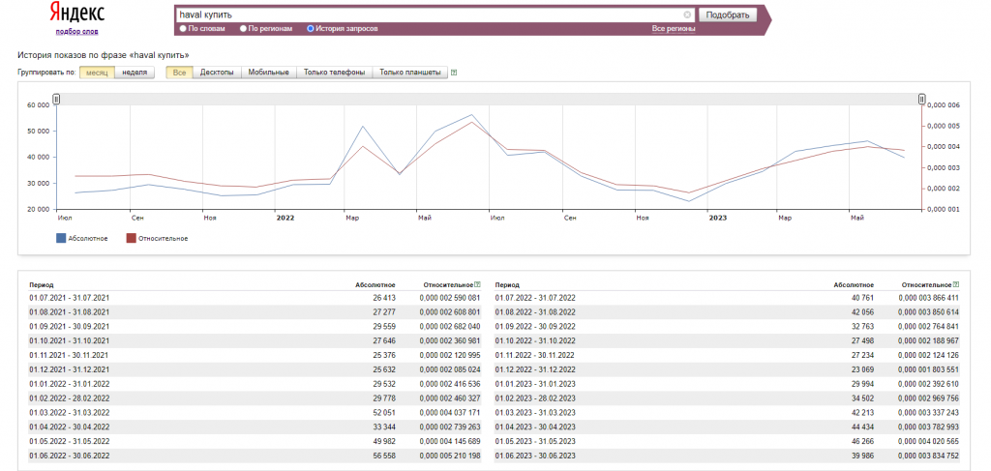Switch to the Десктопы tab
The width and height of the screenshot is (991, 471).
point(217,73)
